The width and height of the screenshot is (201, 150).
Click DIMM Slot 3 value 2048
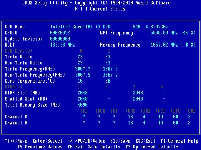point(138,93)
